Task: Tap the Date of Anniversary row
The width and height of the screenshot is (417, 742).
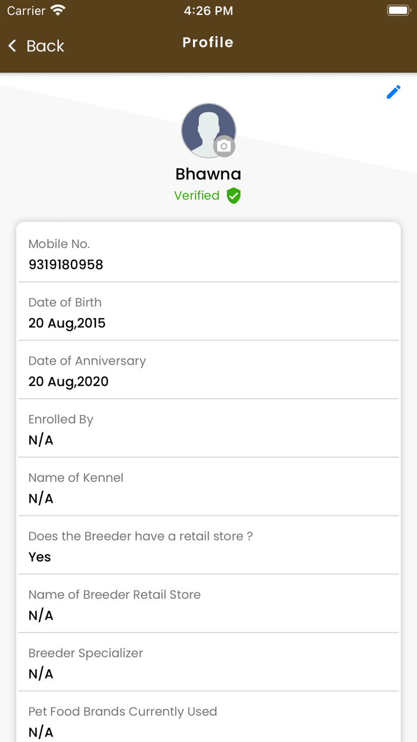Action: 208,371
